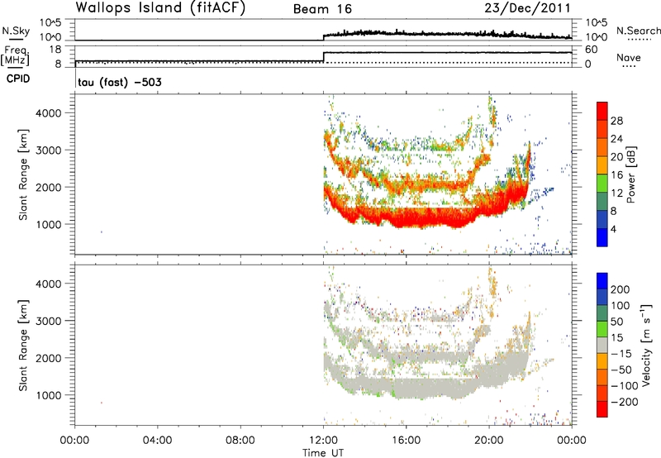Click the '18' tick on frequency axis
The height and width of the screenshot is (458, 661).
pos(55,50)
